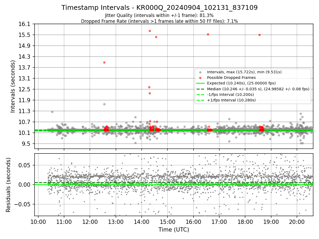This screenshot has height=239, width=319.
Task: Click the x-axis tick label '11:00'
Action: click(64, 221)
